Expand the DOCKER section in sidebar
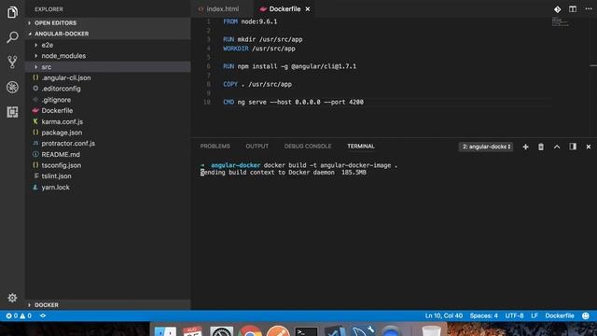 coord(108,305)
